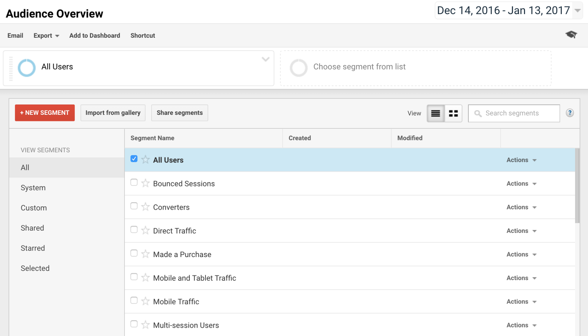The image size is (588, 336).
Task: Select the Custom segments category
Action: coord(34,208)
